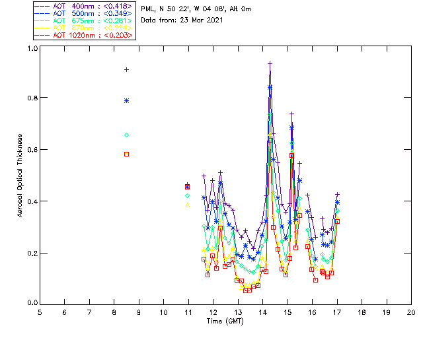Screen dimensions: 423x338
Task: Click the isolated blue asterisk marker near 0.8
Action: coord(126,101)
